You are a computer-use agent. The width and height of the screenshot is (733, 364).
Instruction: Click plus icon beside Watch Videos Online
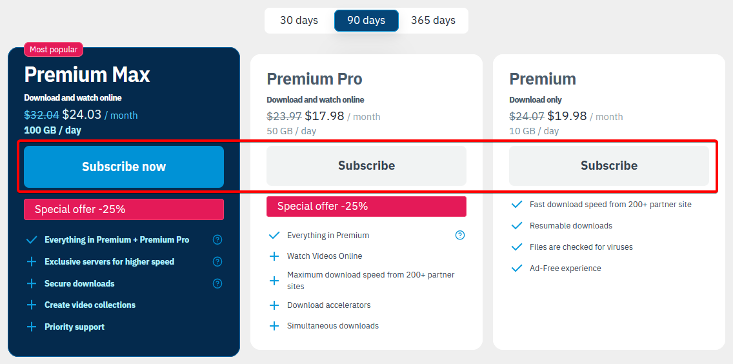click(x=274, y=256)
